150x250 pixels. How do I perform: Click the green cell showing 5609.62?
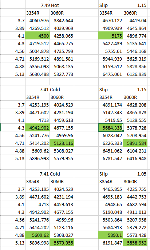[37, 235]
